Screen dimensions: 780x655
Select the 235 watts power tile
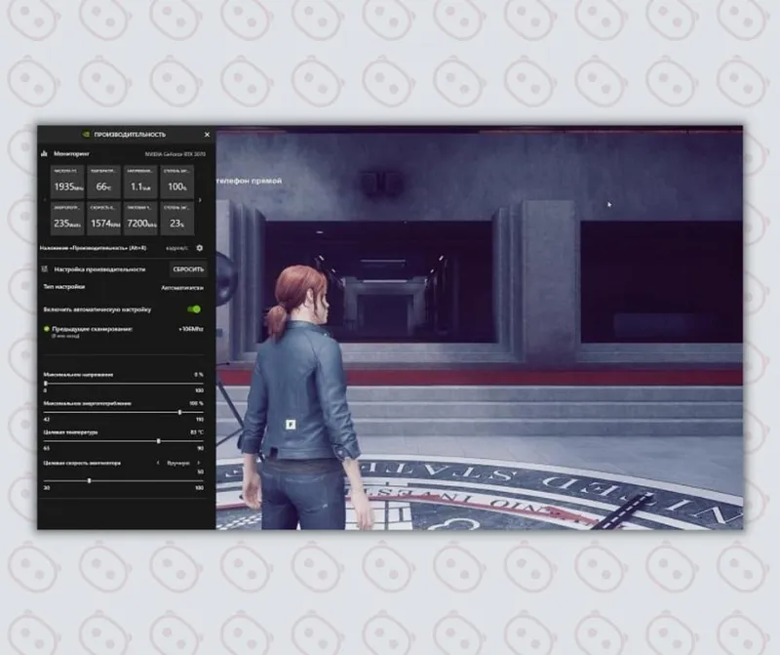tap(67, 218)
